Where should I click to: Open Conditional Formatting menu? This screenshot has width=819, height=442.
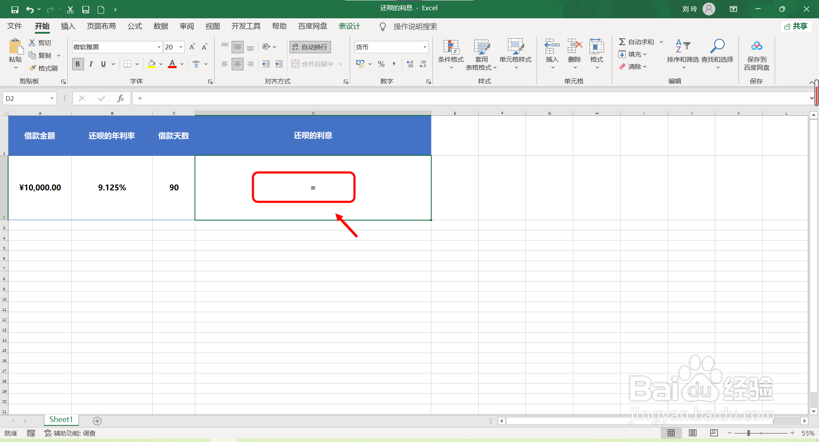pyautogui.click(x=451, y=55)
